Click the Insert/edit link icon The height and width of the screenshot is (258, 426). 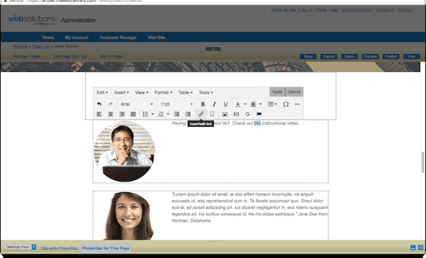201,114
